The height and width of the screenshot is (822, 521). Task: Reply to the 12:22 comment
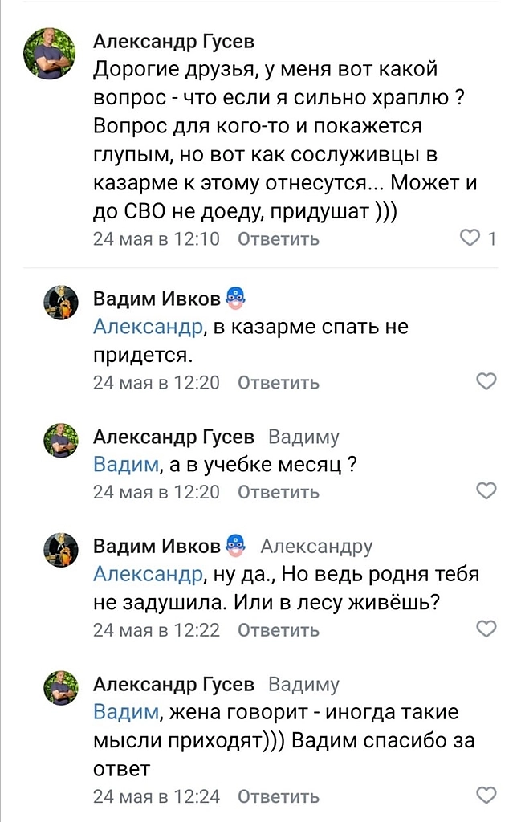(x=279, y=629)
